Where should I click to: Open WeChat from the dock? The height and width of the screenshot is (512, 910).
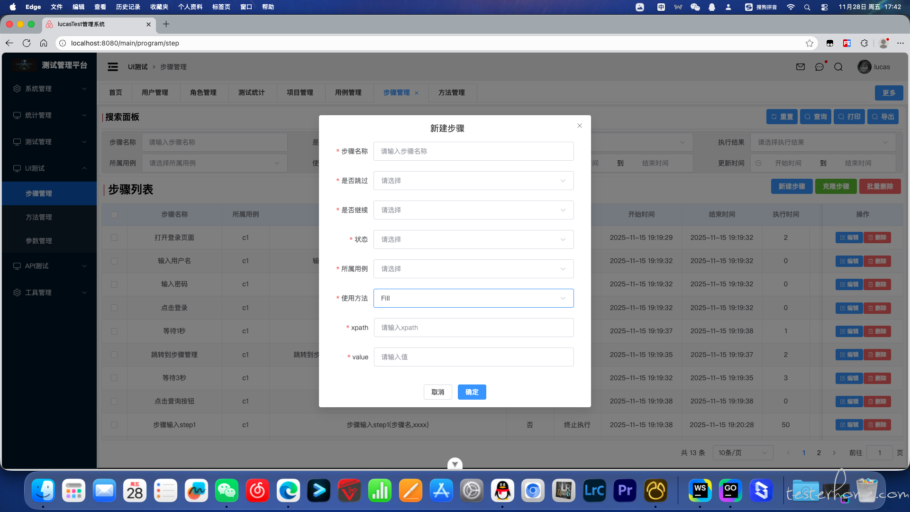click(x=227, y=491)
